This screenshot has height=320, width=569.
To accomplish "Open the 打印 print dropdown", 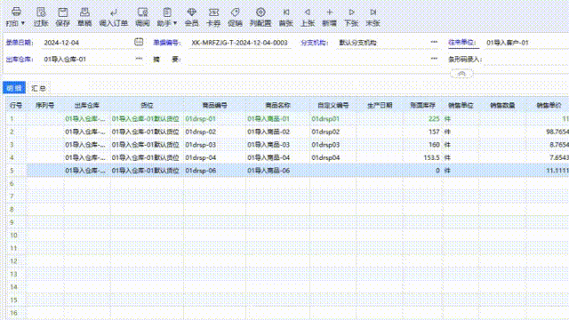I will [x=16, y=17].
